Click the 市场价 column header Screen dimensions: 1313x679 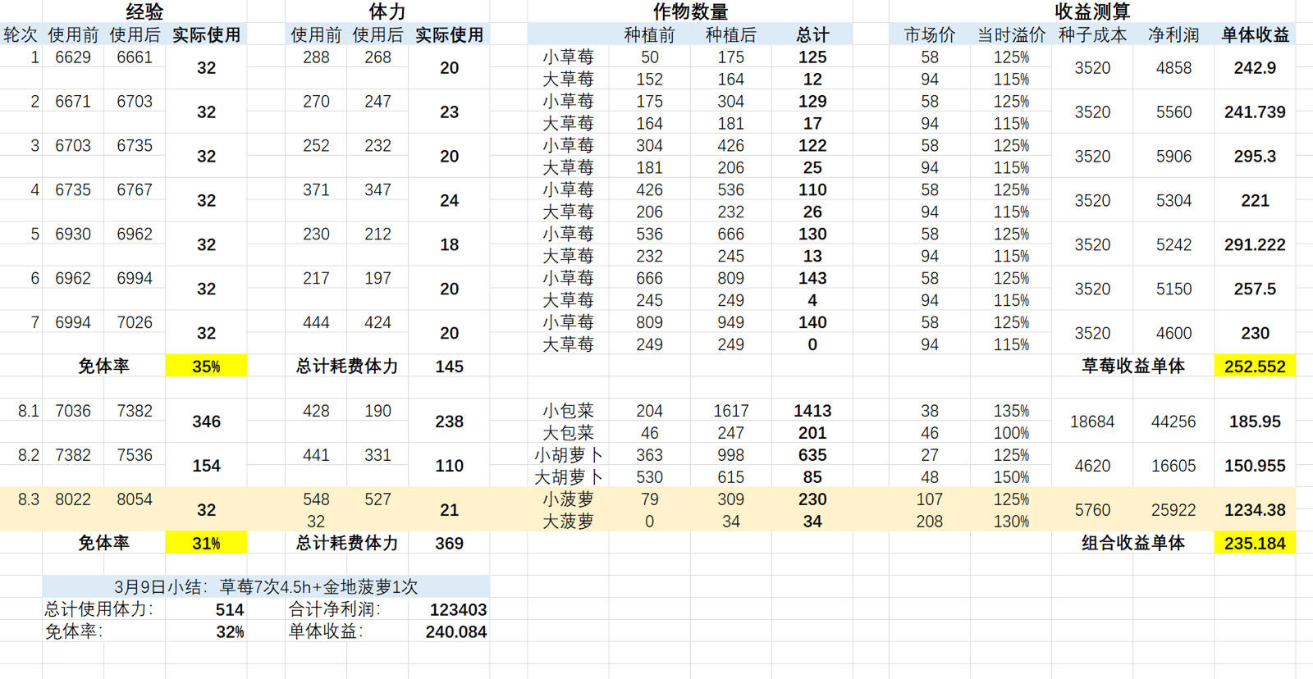[930, 34]
